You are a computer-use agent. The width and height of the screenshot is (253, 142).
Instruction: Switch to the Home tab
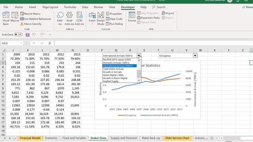coord(19,7)
